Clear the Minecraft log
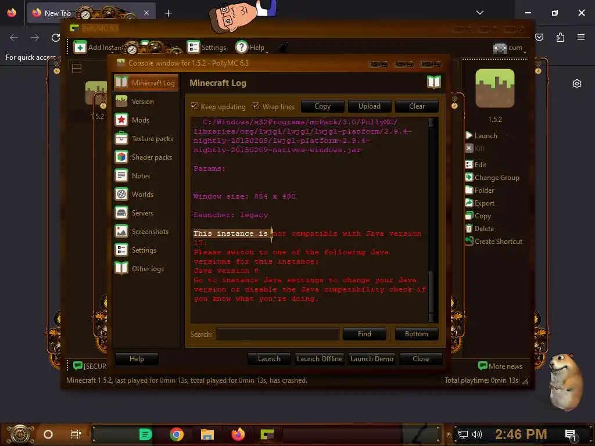 417,106
